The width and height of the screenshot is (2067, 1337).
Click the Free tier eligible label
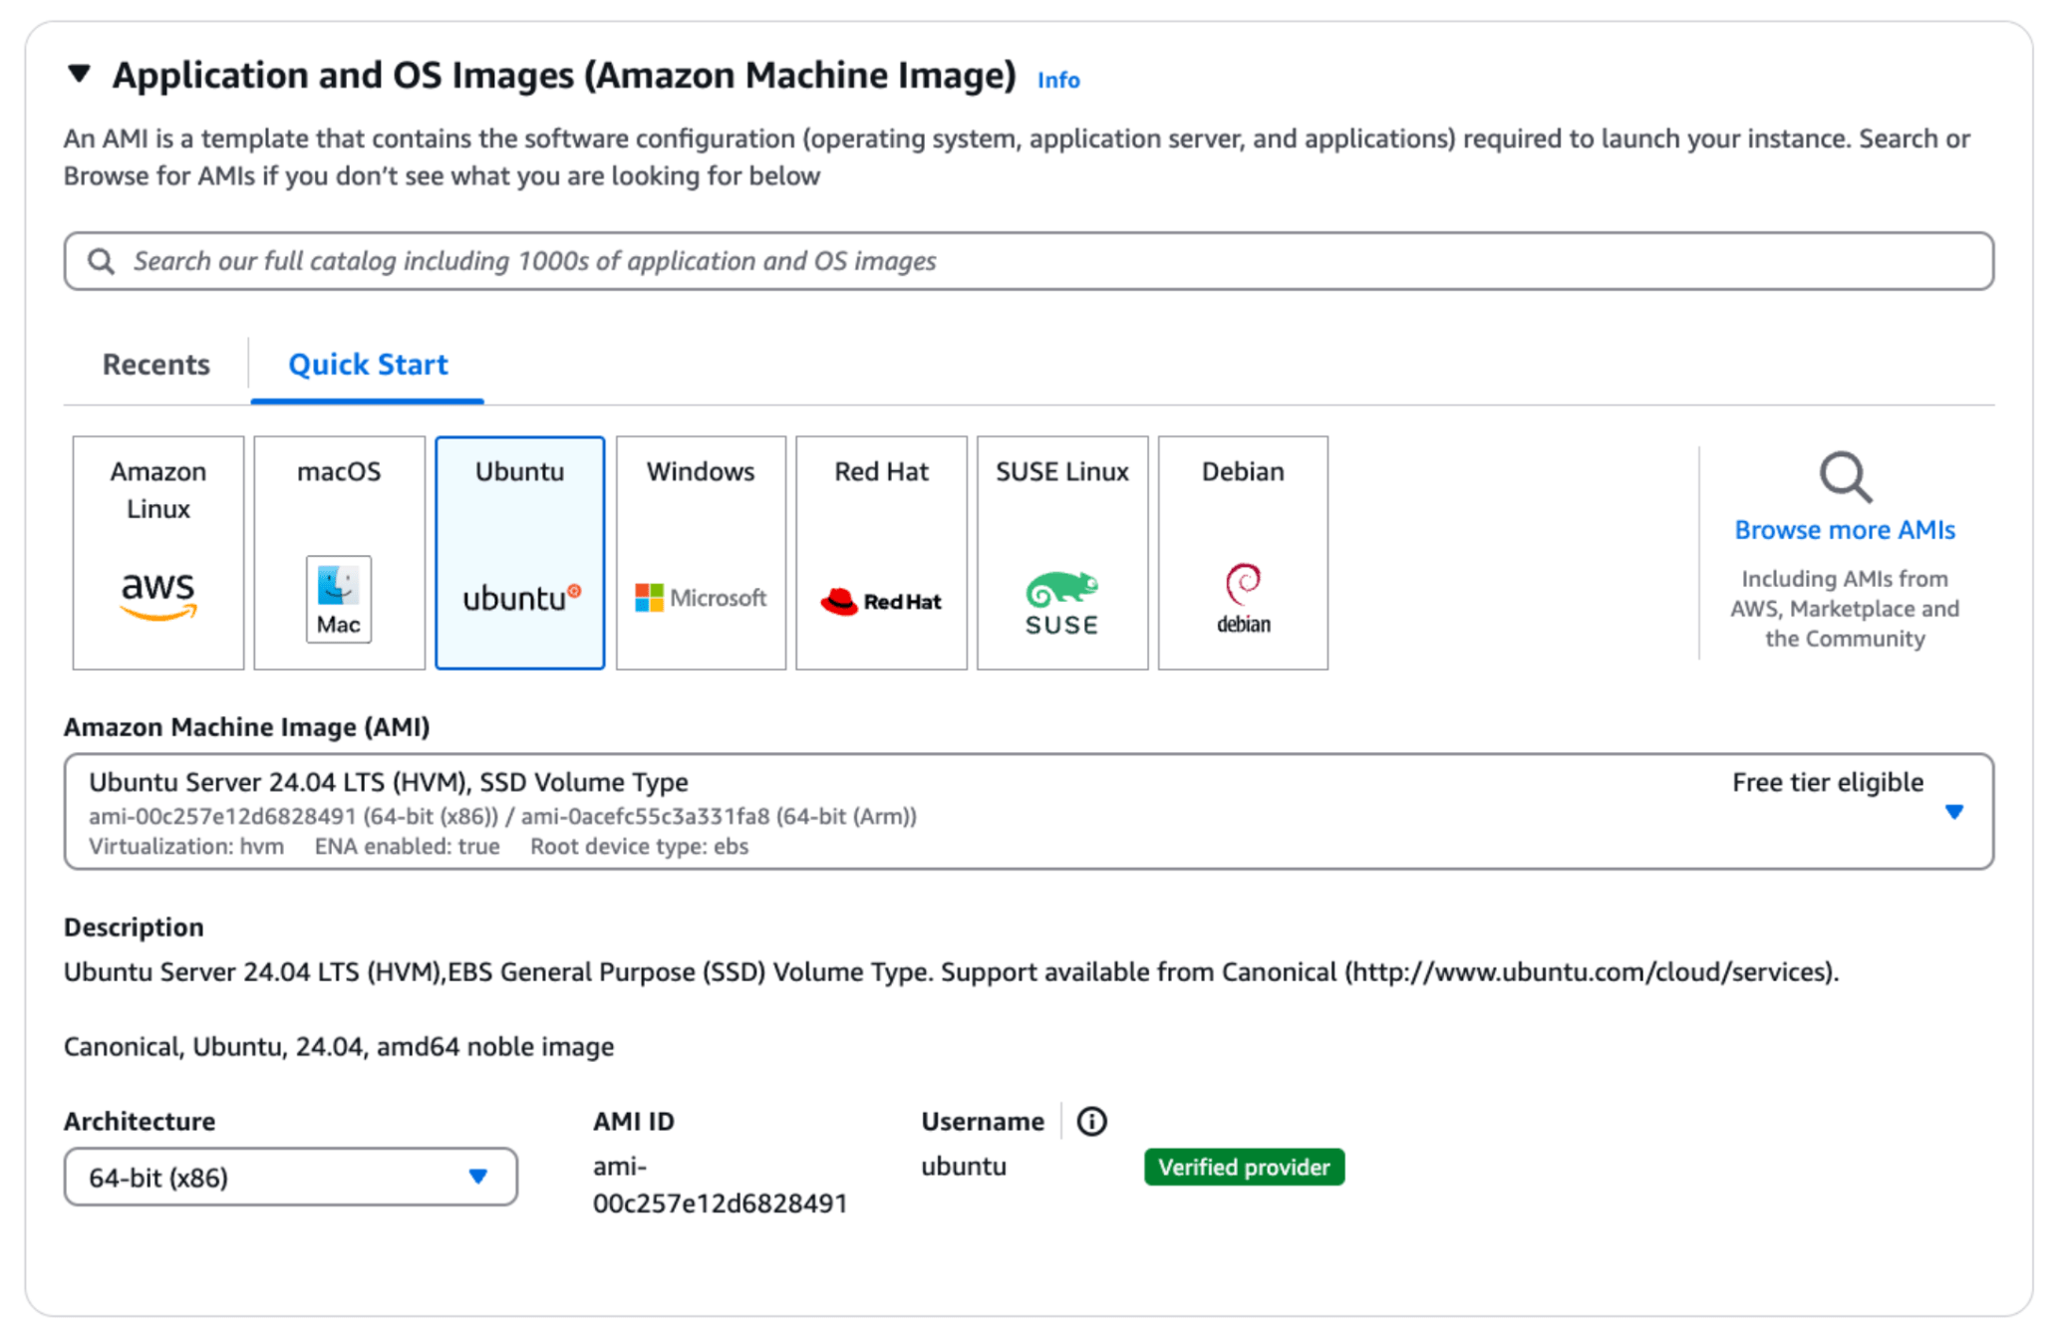coord(1827,782)
